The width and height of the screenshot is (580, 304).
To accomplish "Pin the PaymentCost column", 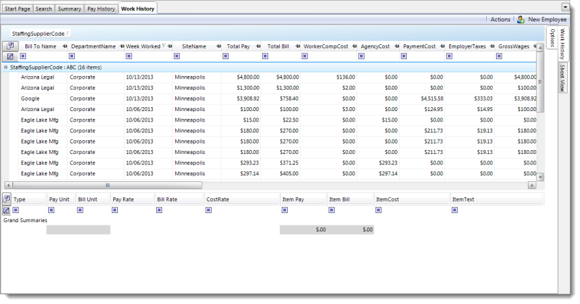I will [x=443, y=47].
